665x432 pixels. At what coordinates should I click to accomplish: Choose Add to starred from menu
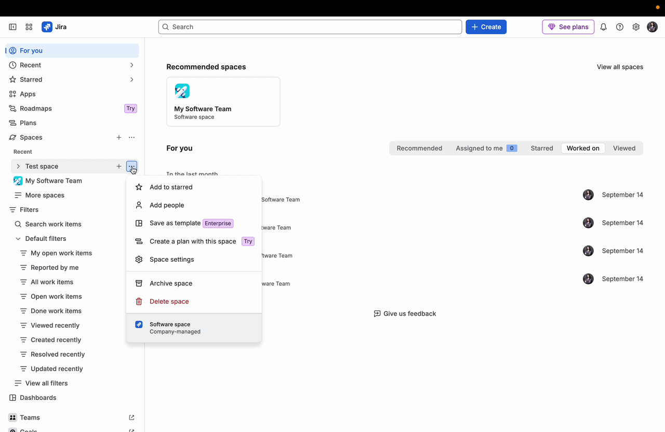click(x=194, y=187)
